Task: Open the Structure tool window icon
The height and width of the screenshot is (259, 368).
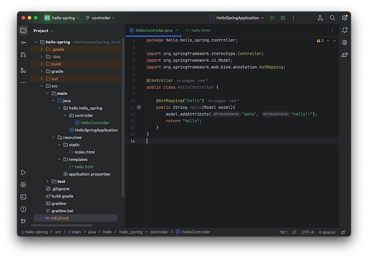Action: pos(23,70)
